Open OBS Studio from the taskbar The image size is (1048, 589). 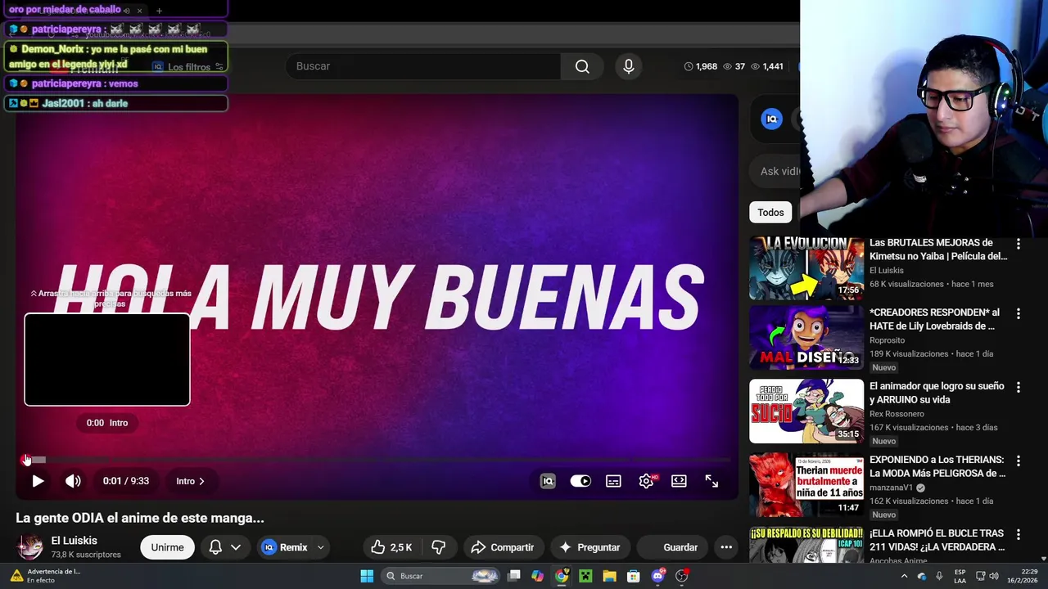click(682, 576)
